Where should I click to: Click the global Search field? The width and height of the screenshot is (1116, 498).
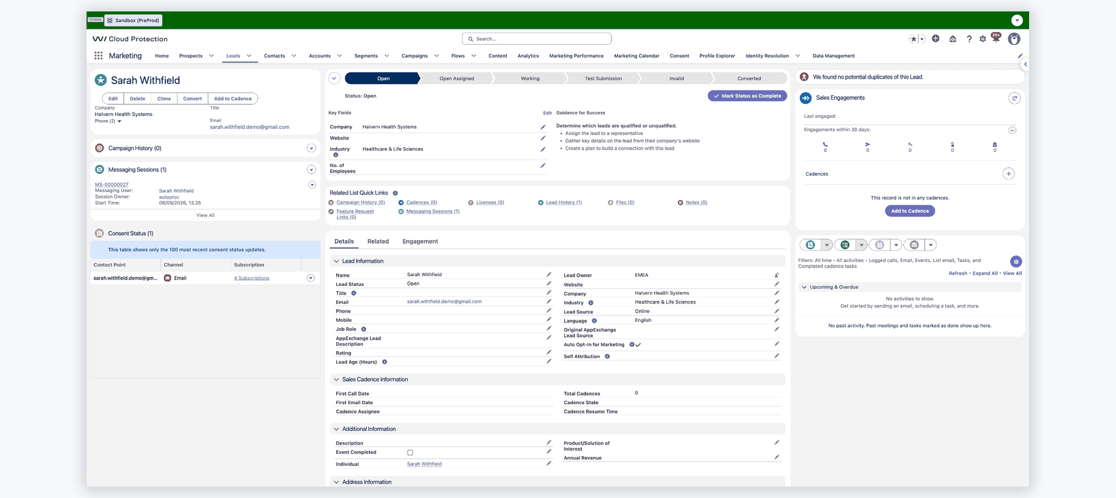(536, 39)
